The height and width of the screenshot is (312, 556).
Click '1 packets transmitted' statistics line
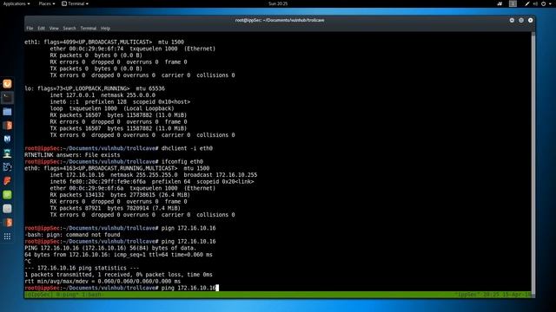[x=118, y=275]
